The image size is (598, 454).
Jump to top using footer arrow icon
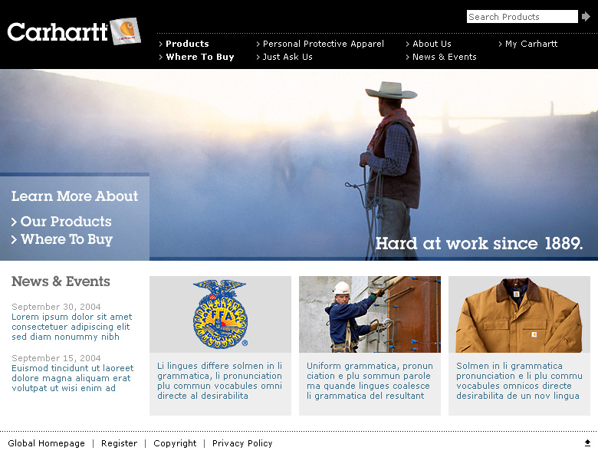587,443
